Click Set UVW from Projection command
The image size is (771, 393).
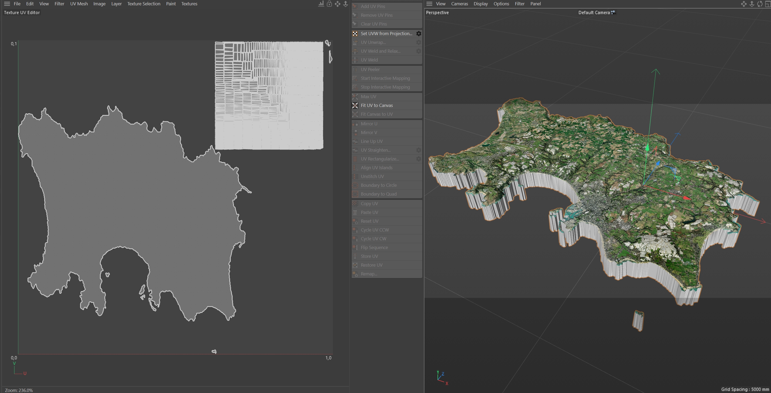click(x=386, y=34)
